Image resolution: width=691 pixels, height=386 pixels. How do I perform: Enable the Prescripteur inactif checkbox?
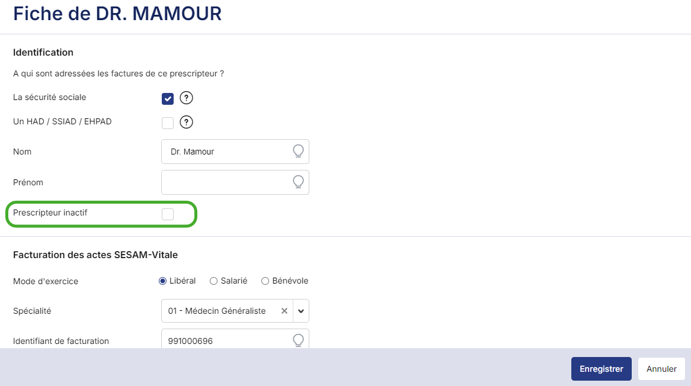click(168, 214)
